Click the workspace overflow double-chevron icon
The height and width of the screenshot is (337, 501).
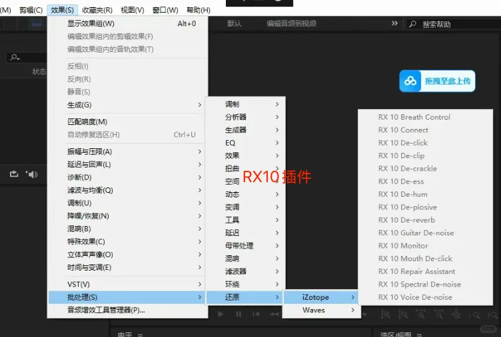(394, 23)
